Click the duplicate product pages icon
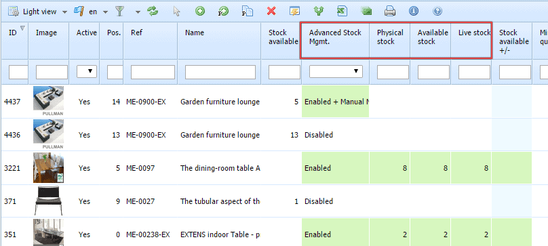The width and height of the screenshot is (548, 246). pos(248,12)
